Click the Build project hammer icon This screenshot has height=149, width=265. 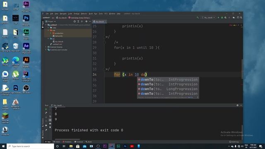coord(198,17)
